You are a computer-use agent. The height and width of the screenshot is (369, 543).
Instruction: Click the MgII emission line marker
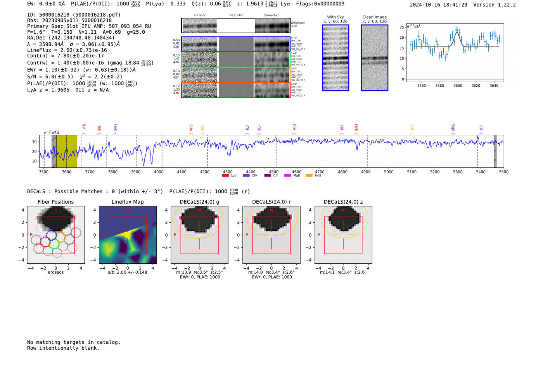(x=453, y=127)
